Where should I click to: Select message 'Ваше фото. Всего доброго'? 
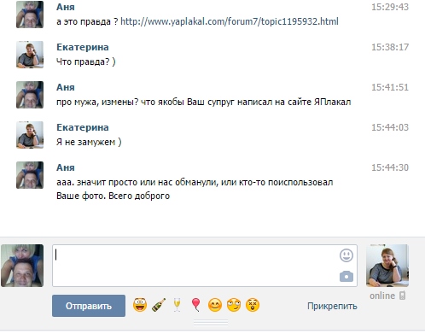[x=113, y=196]
